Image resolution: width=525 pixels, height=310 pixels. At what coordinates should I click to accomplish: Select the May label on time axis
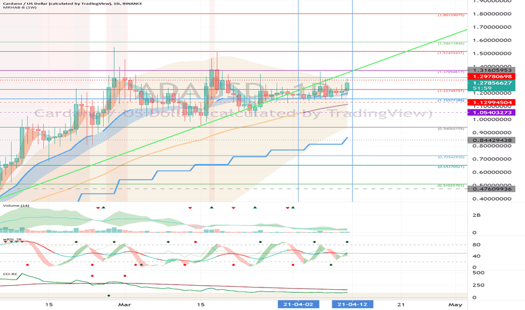[x=455, y=304]
